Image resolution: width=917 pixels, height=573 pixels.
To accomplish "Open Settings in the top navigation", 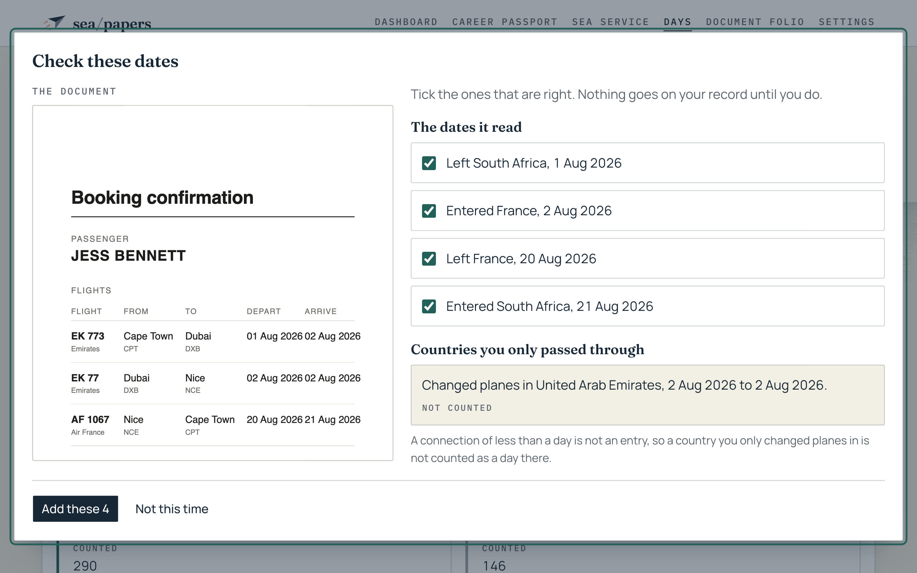I will pos(846,22).
